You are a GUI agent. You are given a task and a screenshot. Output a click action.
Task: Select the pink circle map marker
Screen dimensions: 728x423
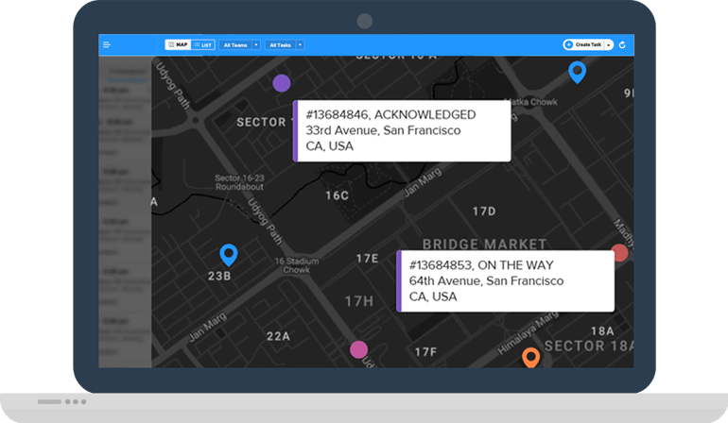(x=358, y=349)
